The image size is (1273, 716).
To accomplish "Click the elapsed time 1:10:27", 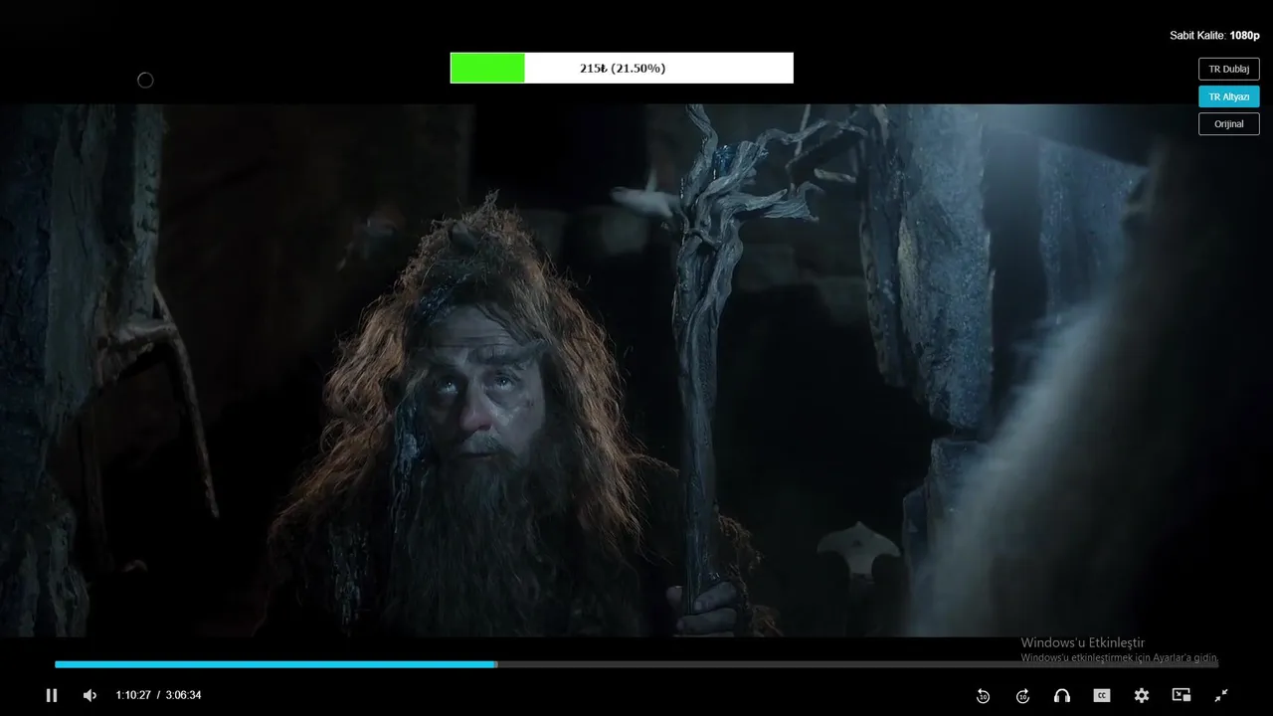I will point(133,695).
